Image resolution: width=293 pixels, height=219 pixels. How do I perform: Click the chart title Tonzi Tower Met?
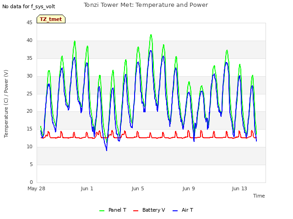pos(146,5)
